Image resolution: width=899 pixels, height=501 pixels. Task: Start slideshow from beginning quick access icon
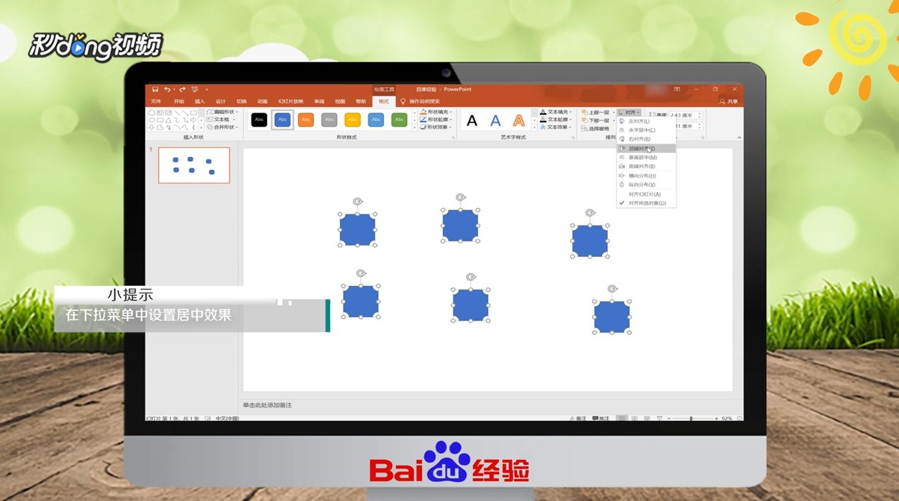[195, 90]
